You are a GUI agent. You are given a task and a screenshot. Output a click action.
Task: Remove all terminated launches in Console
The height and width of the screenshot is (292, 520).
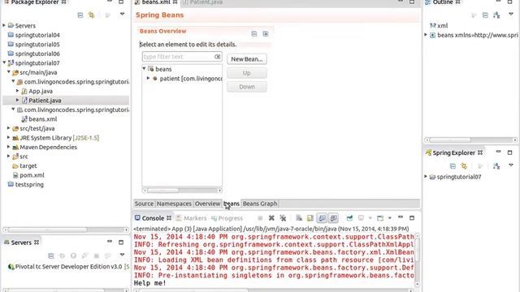pos(283,218)
